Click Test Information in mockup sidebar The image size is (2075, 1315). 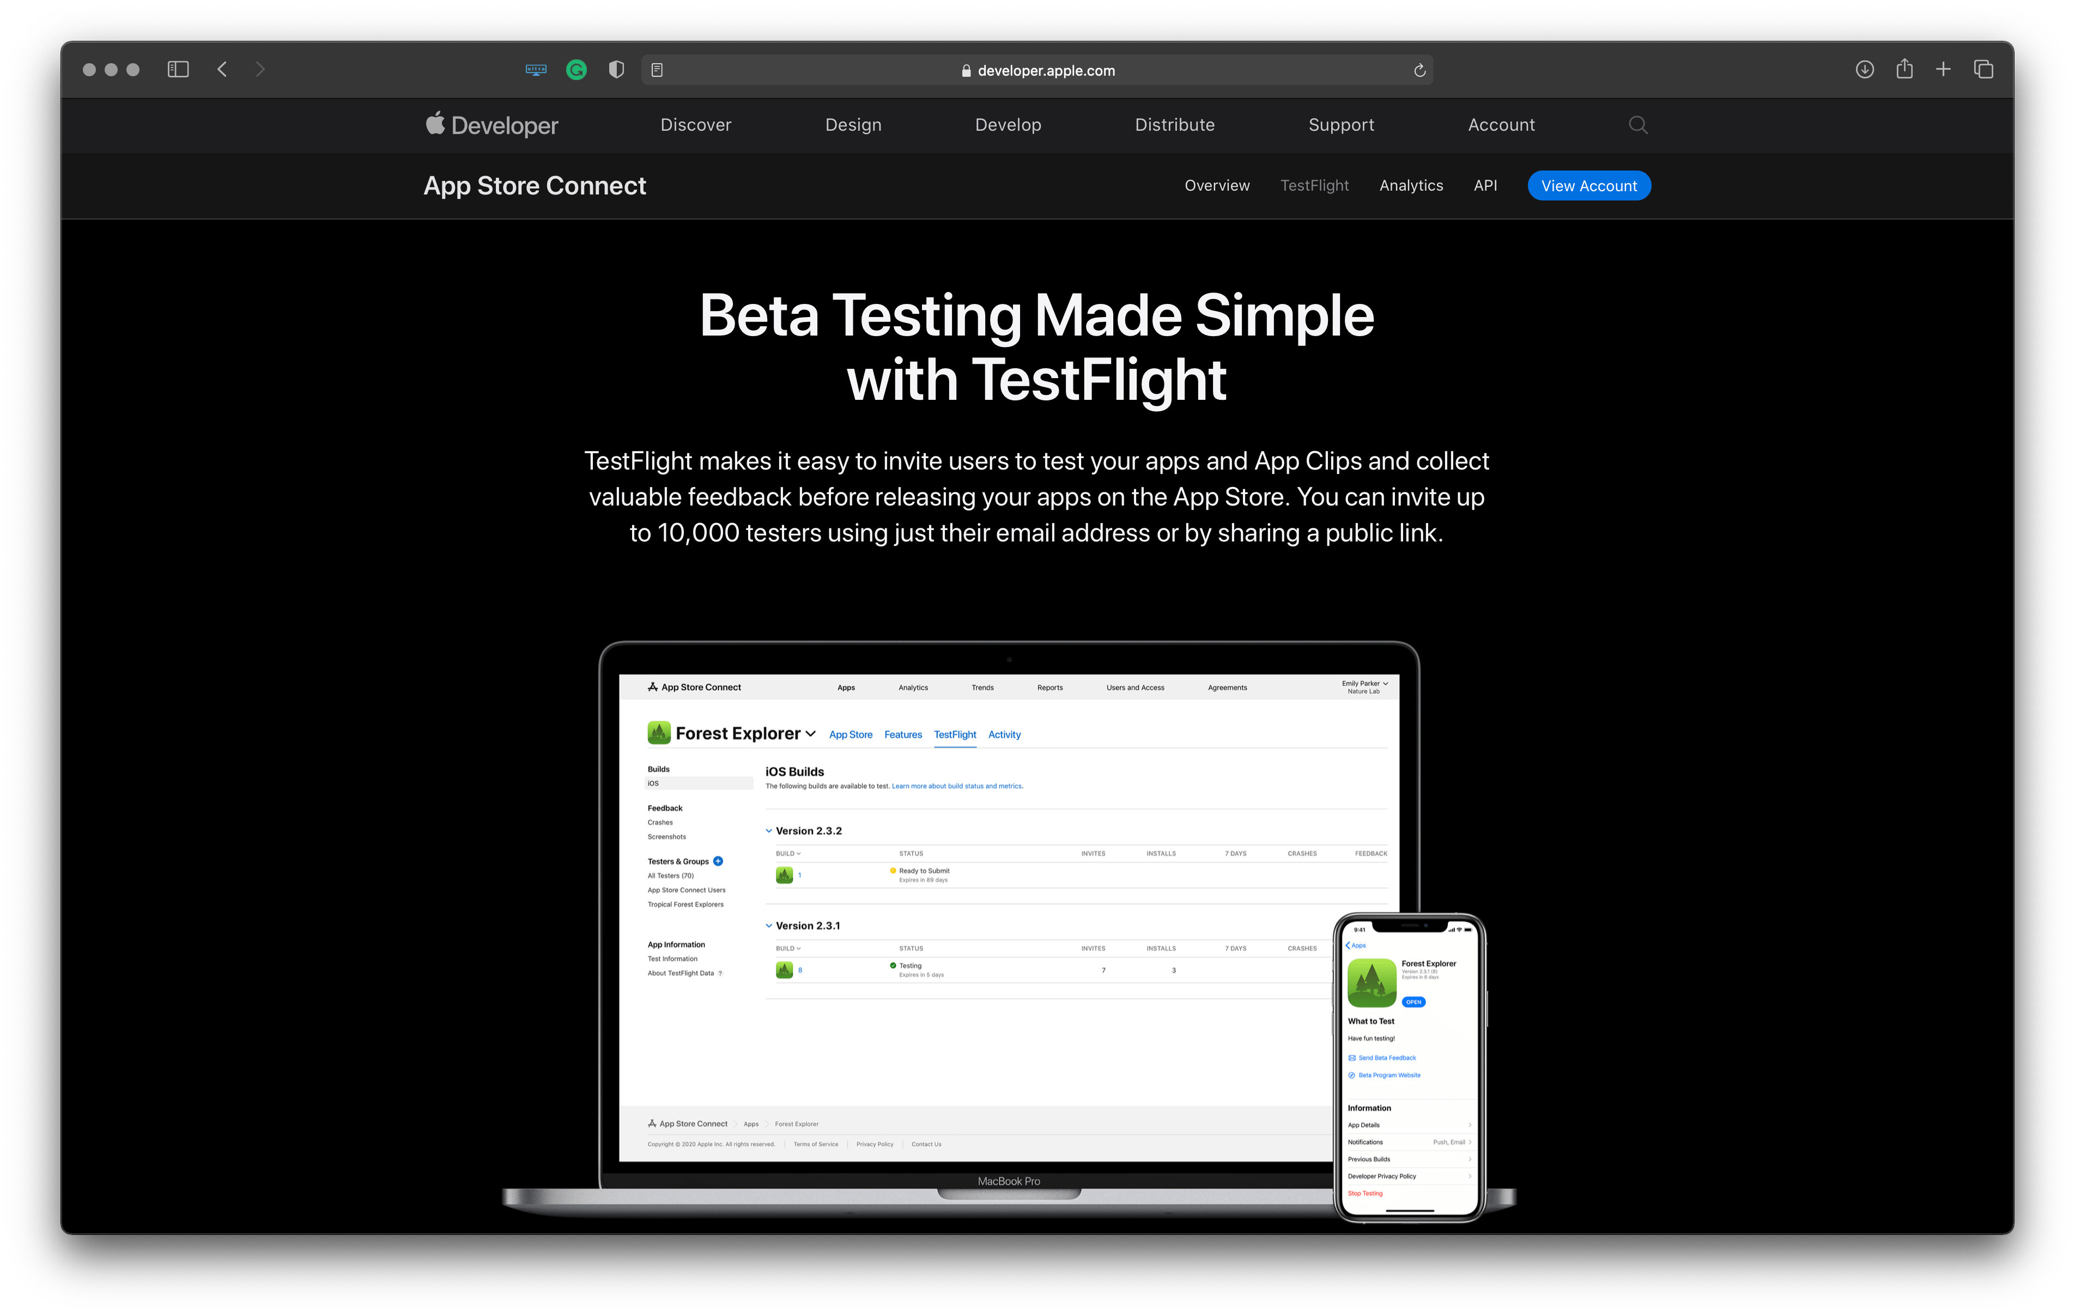point(672,958)
